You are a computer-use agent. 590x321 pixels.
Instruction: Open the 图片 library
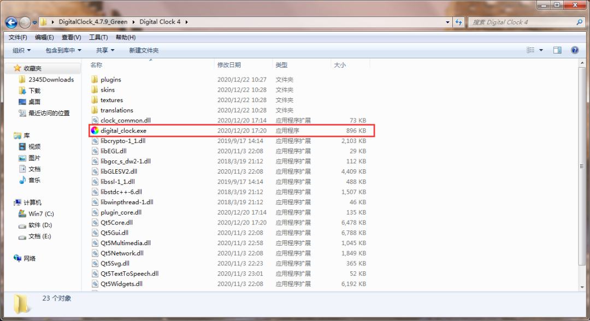tap(34, 158)
